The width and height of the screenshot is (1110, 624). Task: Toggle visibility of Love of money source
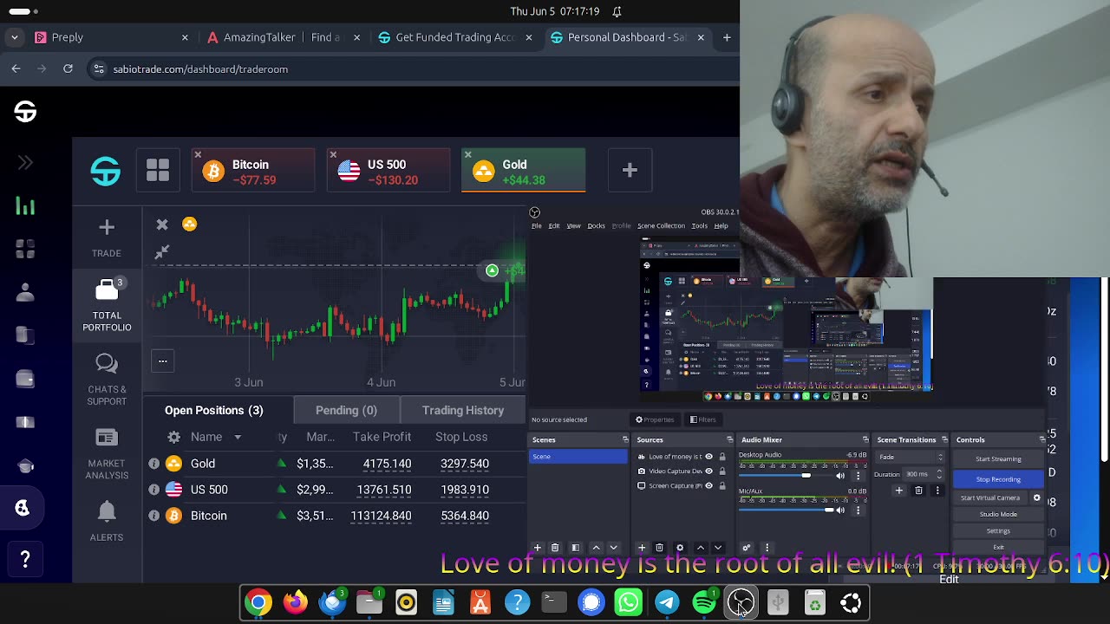tap(708, 457)
